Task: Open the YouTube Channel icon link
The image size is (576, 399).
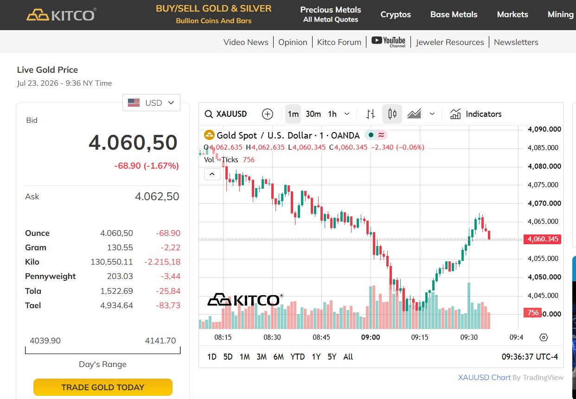Action: (389, 42)
